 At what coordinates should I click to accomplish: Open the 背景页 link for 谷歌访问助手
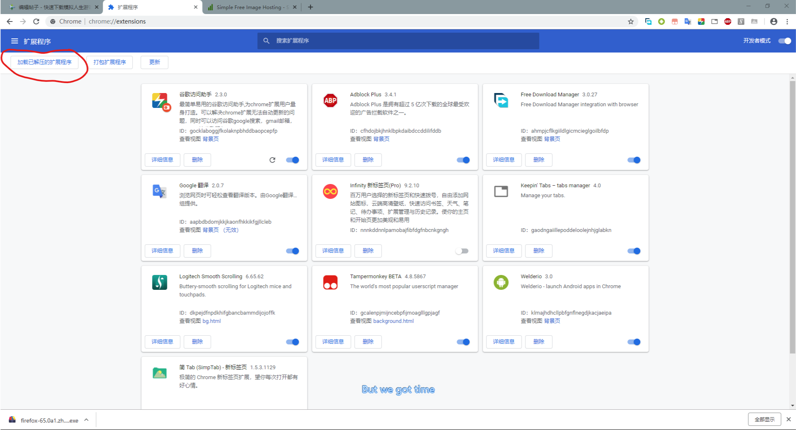[x=210, y=139]
